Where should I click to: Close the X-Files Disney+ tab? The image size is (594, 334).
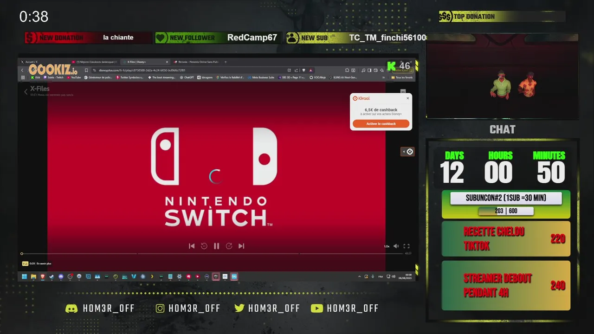(x=167, y=62)
